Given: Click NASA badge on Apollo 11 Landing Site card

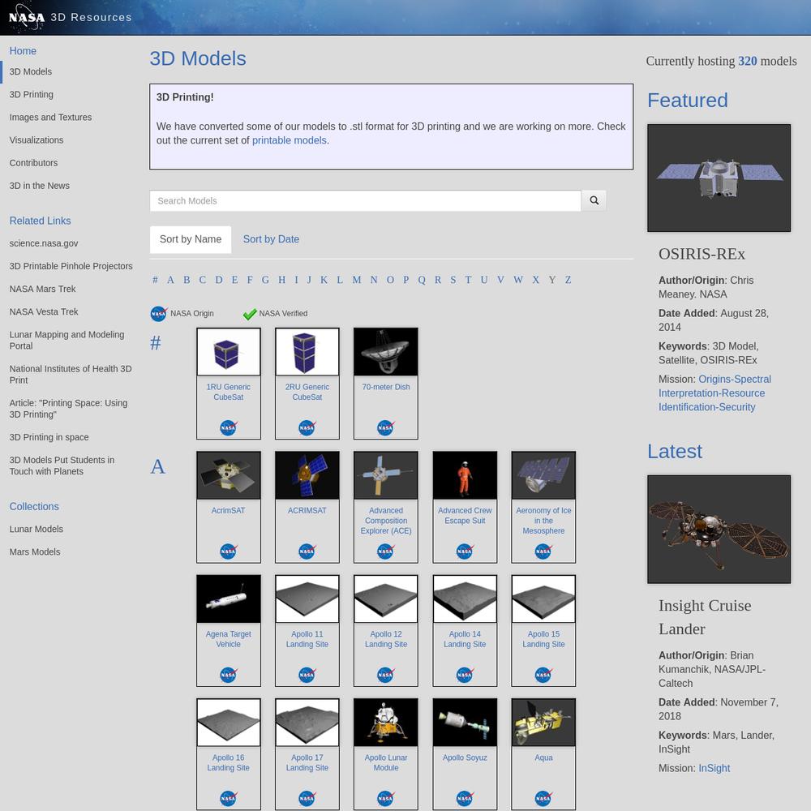Looking at the screenshot, I should tap(307, 675).
